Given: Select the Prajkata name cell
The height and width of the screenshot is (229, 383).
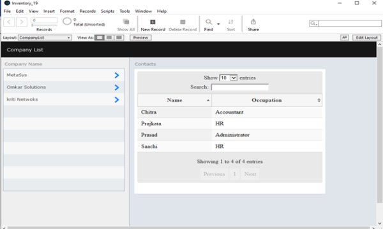Looking at the screenshot, I should (175, 123).
